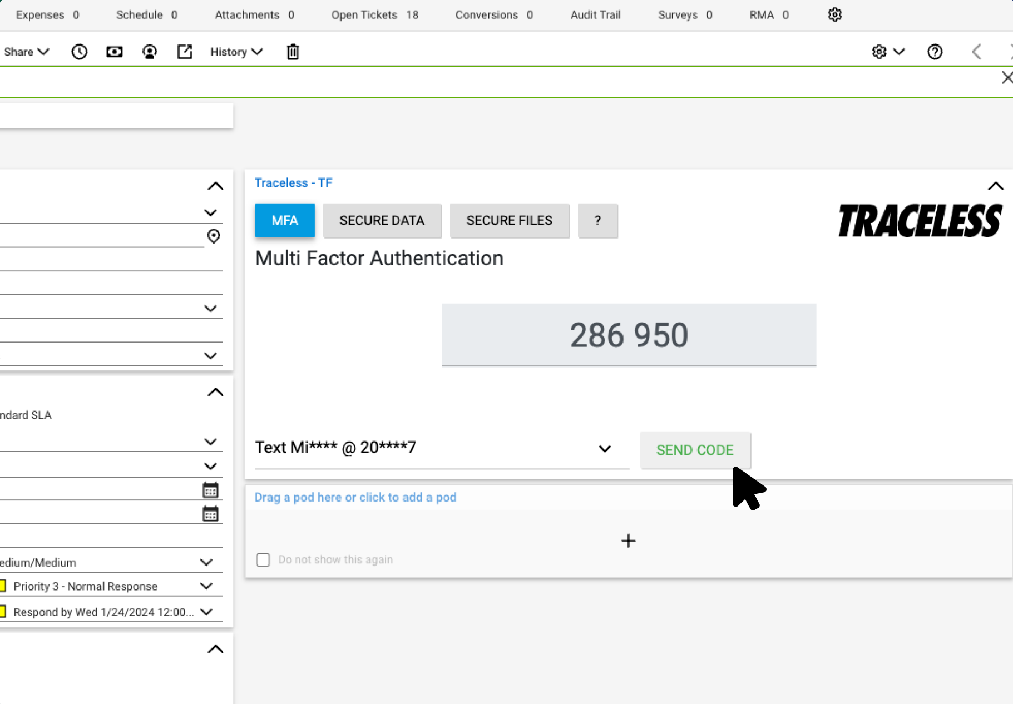
Task: Click the yellow Priority 3 color swatch
Action: coord(3,586)
